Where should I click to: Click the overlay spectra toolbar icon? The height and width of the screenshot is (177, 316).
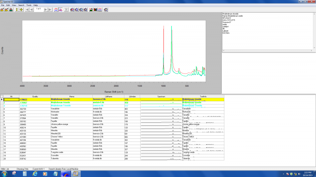pyautogui.click(x=56, y=9)
